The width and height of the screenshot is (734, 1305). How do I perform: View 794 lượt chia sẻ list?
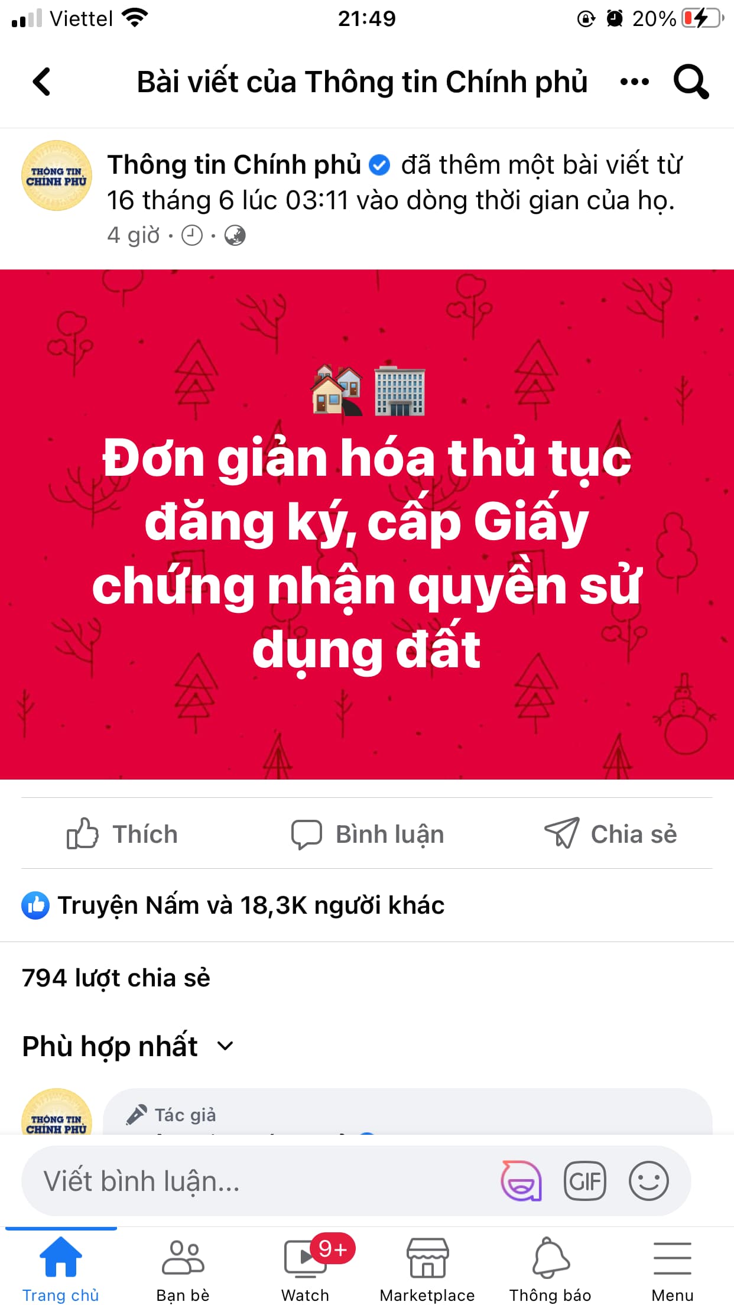[116, 978]
